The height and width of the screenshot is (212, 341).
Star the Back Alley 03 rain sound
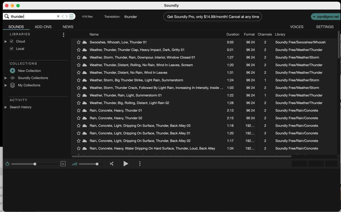[x=79, y=126]
